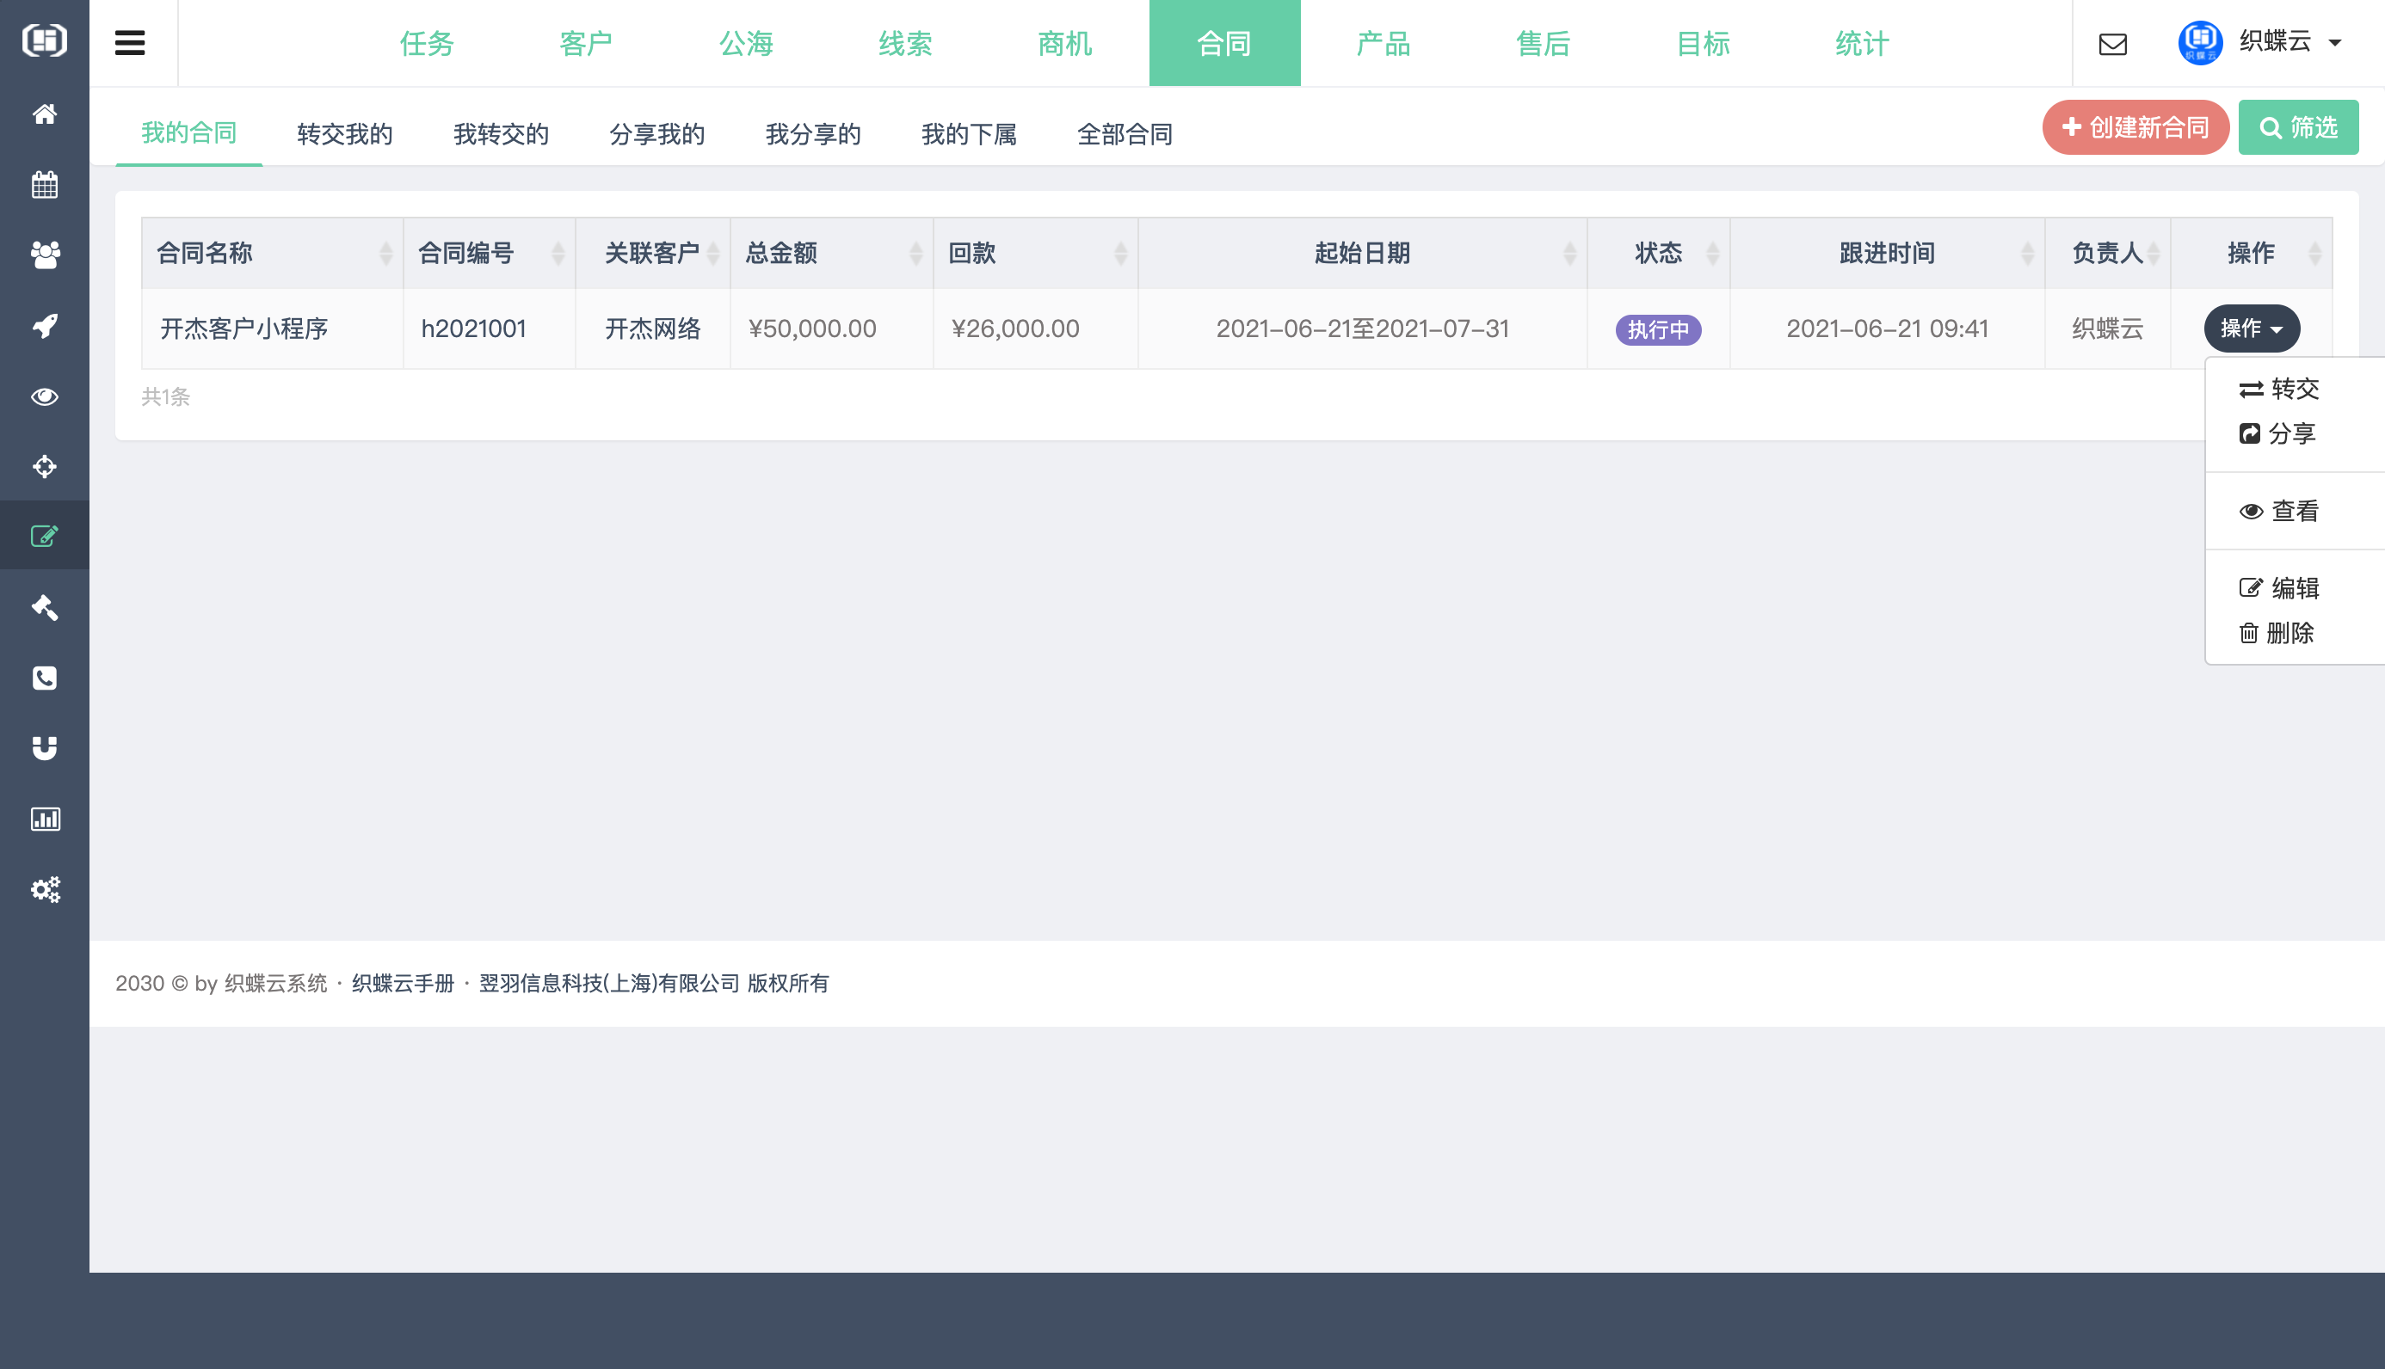Screen dimensions: 2385x1369
Task: Switch to the 全部合同 tab
Action: (x=1125, y=133)
